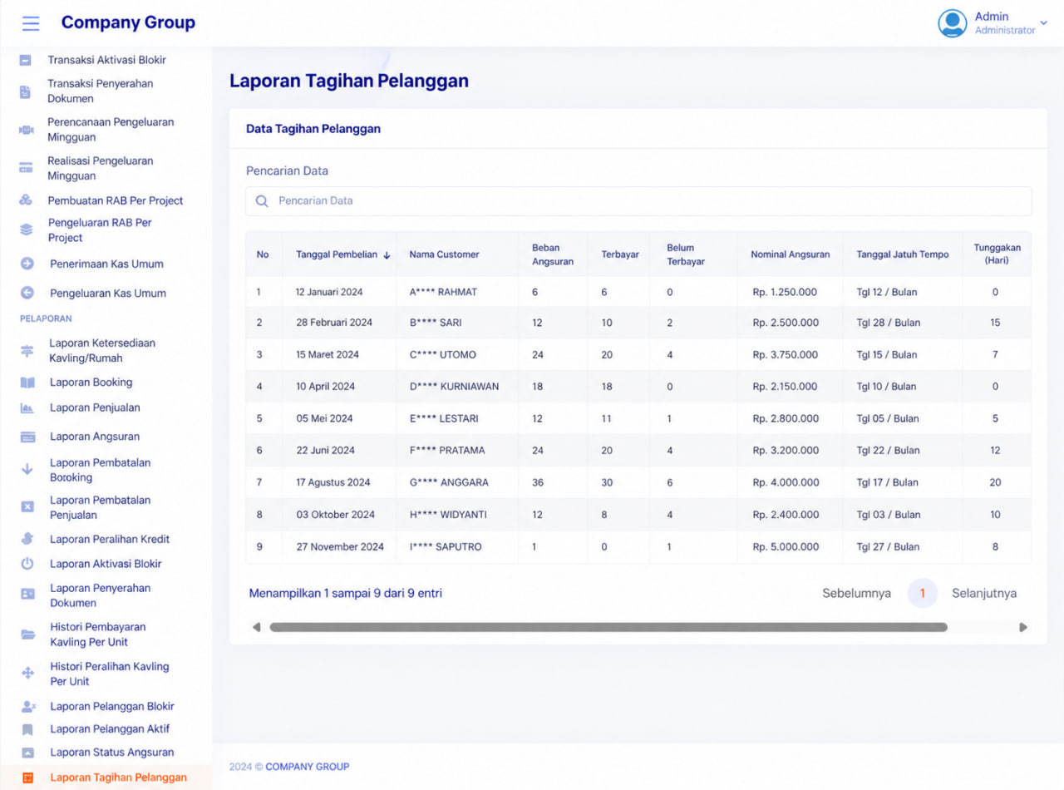Click the COMPANY GROUP footer link

(308, 767)
